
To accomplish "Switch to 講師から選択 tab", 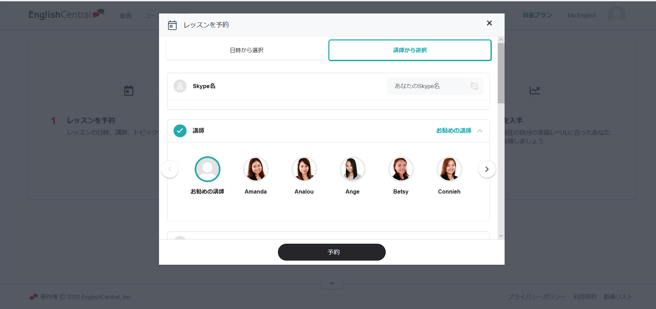I will click(x=410, y=50).
